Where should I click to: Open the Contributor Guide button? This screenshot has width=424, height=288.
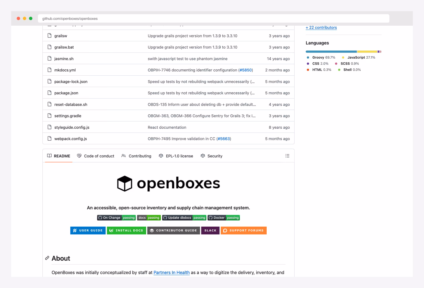pyautogui.click(x=174, y=231)
